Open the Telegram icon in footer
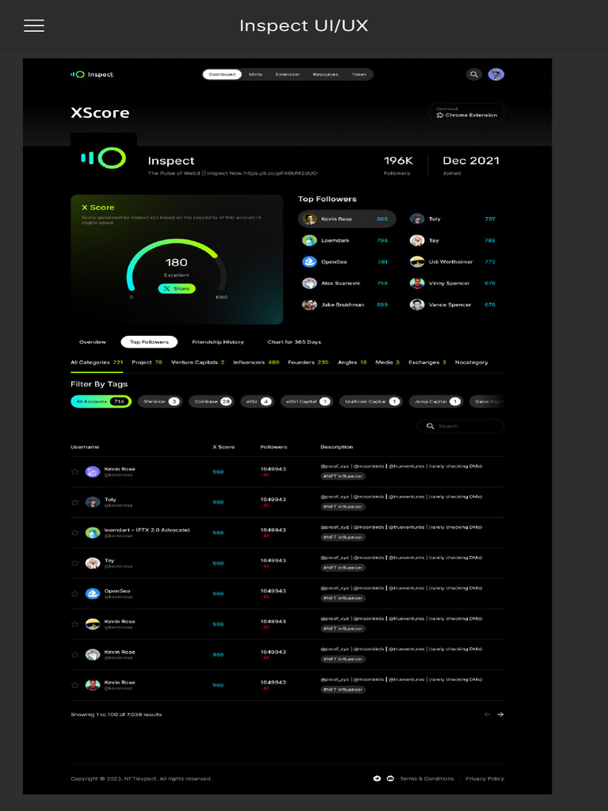 (377, 779)
